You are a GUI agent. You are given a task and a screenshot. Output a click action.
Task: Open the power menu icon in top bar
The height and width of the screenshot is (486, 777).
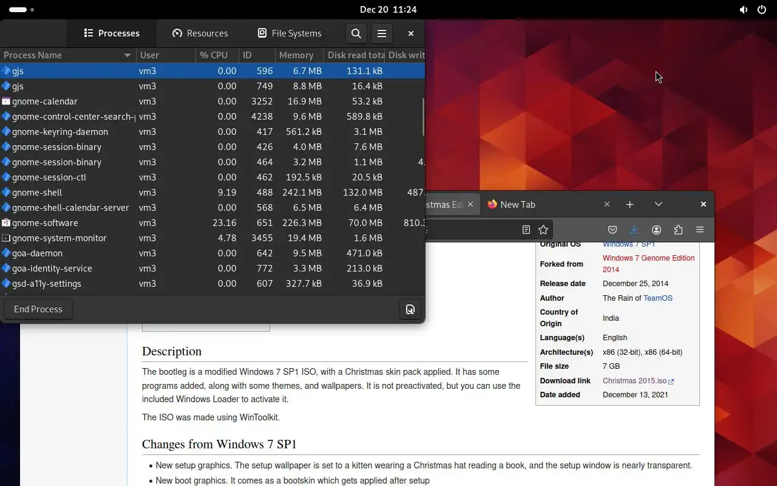click(762, 10)
